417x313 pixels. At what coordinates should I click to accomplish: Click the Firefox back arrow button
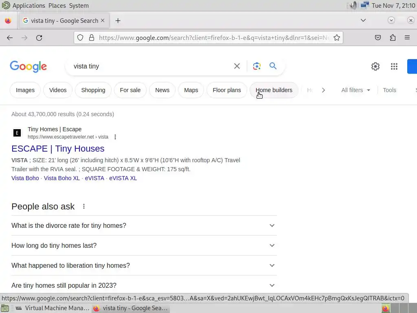click(x=10, y=38)
